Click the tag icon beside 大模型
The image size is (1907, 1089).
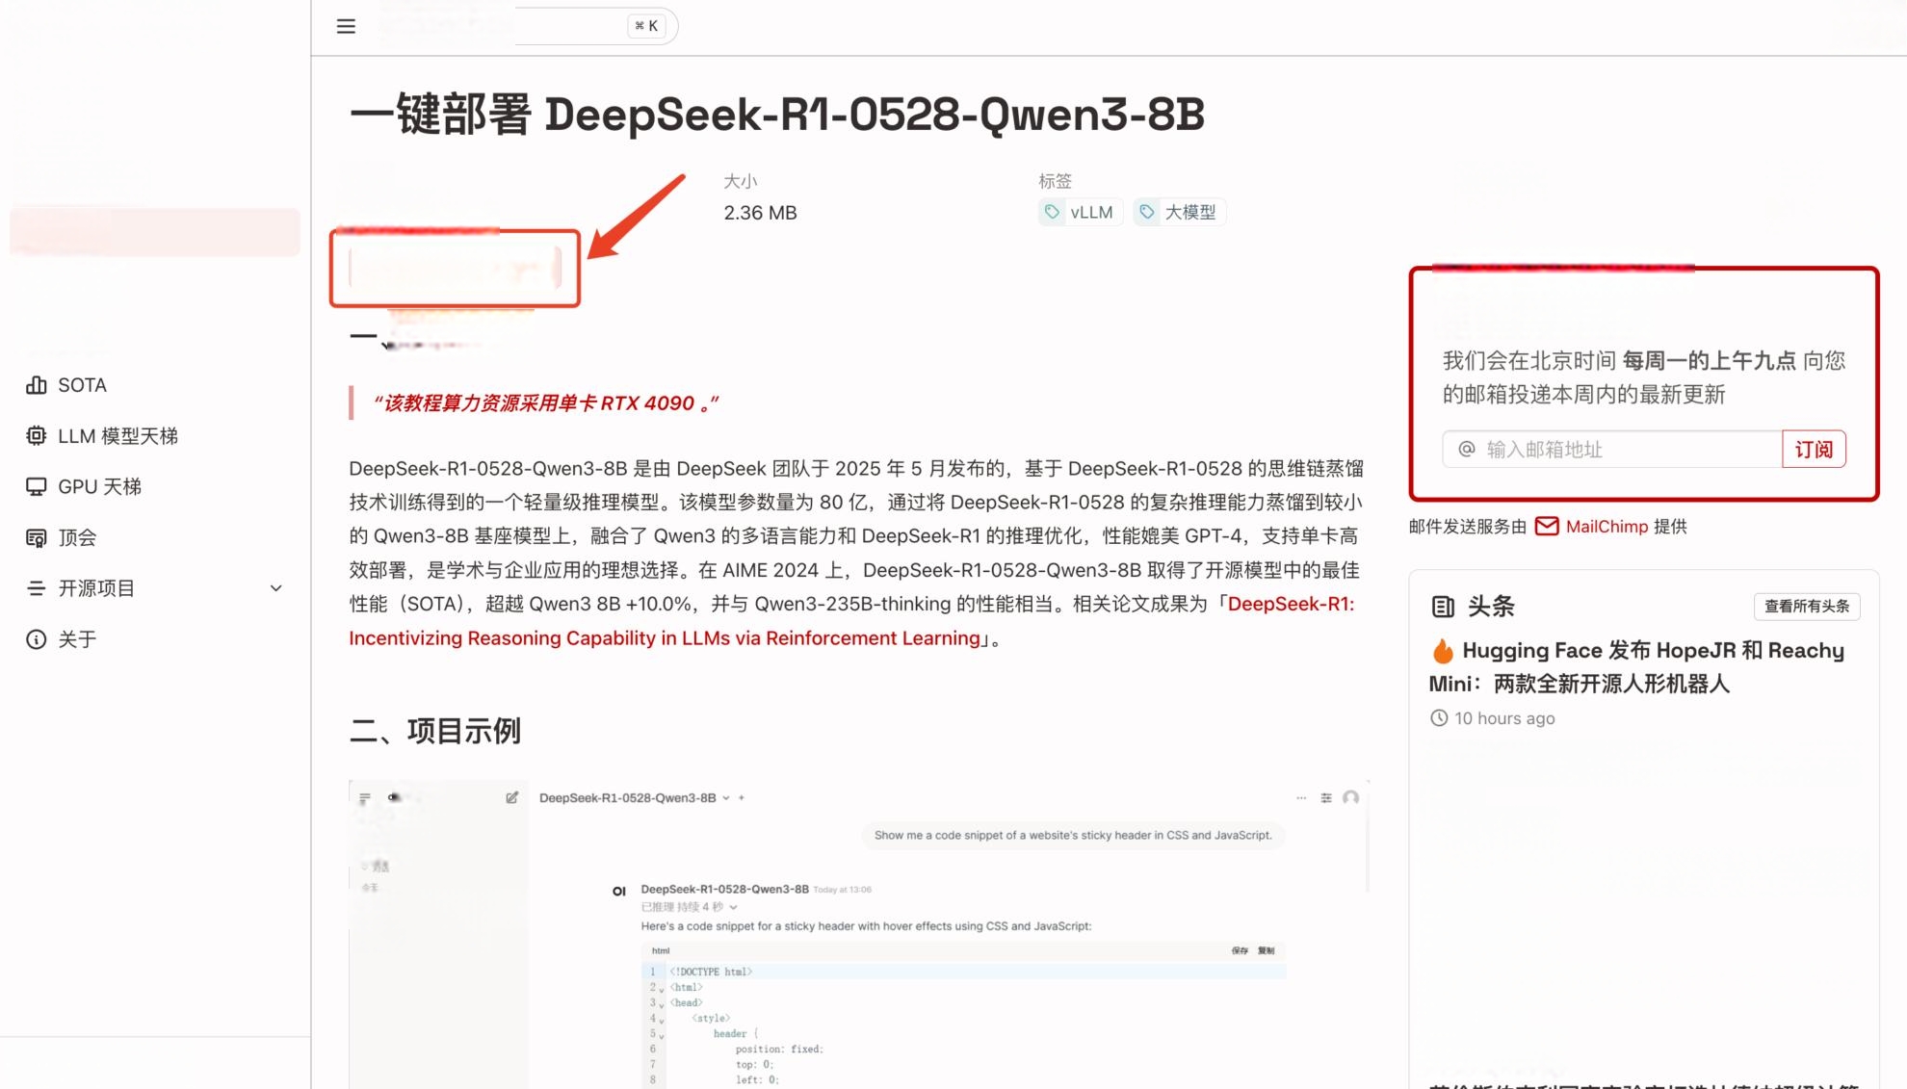(1147, 212)
